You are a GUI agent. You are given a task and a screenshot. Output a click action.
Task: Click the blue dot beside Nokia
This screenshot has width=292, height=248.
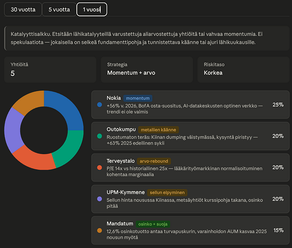[x=100, y=105]
